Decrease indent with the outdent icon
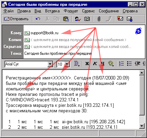This screenshot has width=147, height=138. point(137,64)
